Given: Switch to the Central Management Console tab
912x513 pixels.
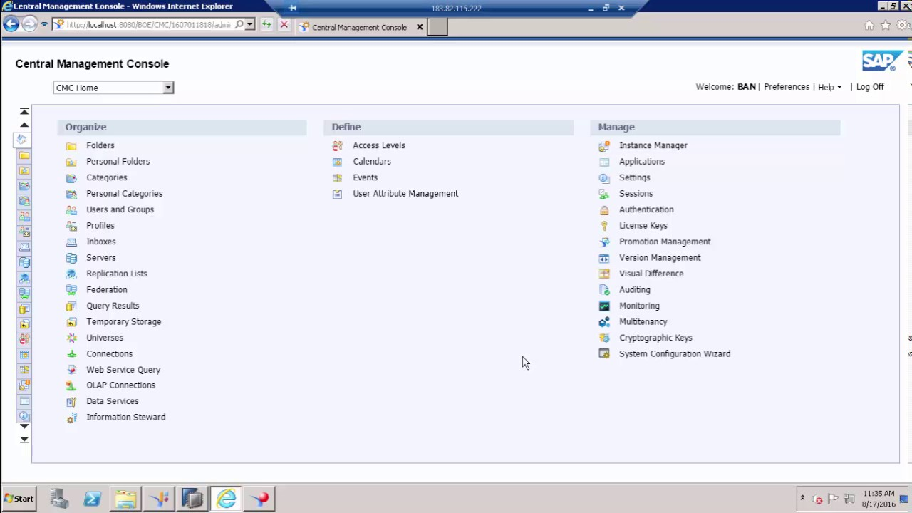Looking at the screenshot, I should [359, 27].
